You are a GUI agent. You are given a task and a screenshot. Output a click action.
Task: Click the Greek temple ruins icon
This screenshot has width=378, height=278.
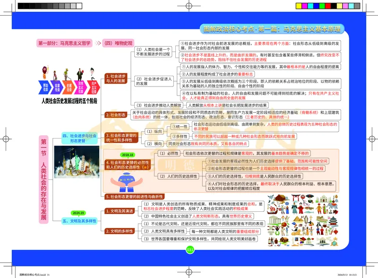pyautogui.click(x=274, y=219)
